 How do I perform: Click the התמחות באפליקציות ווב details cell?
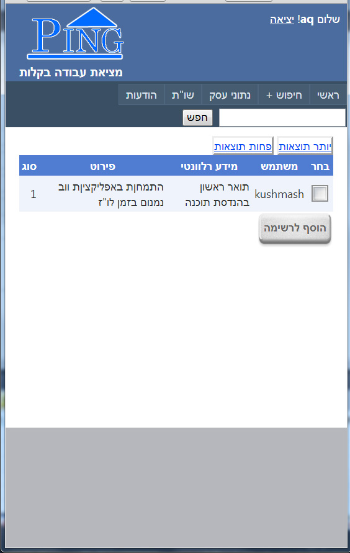tap(110, 194)
